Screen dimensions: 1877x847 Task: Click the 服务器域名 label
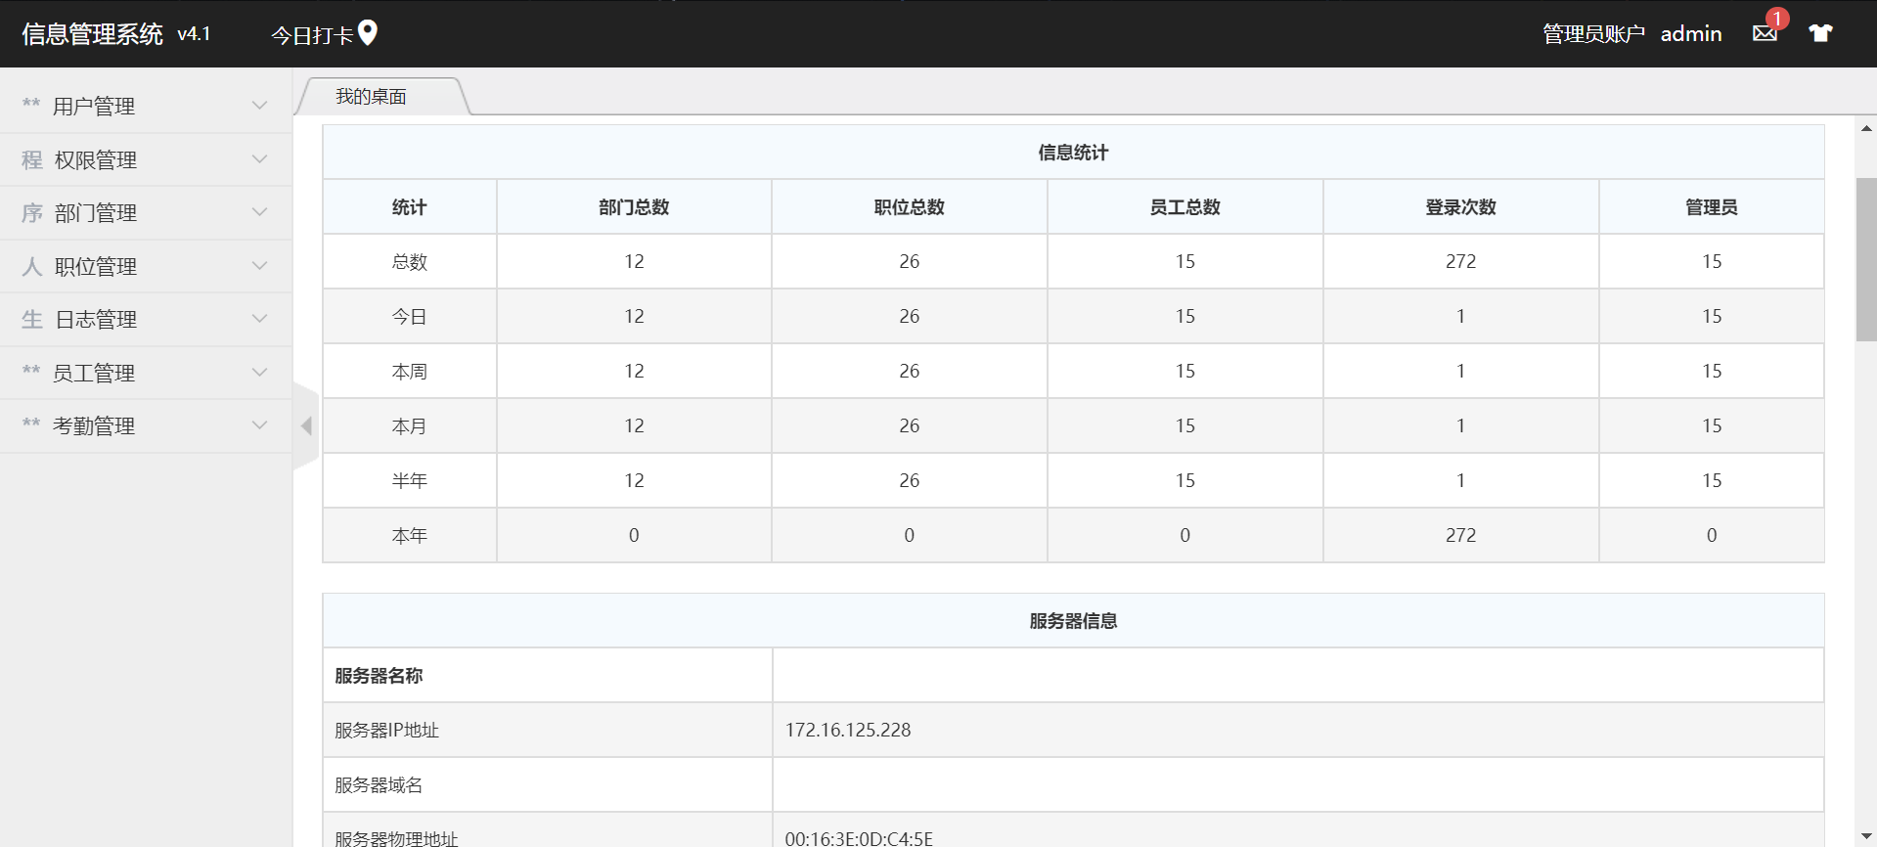tap(379, 785)
